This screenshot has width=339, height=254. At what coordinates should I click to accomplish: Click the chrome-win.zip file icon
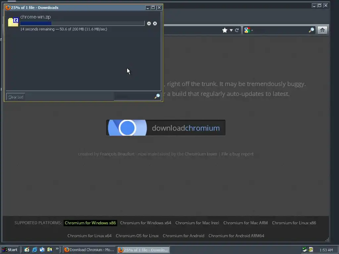[13, 22]
